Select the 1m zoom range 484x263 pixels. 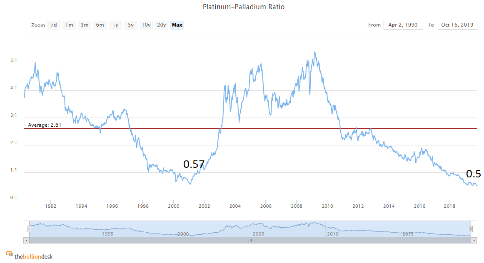coord(69,25)
